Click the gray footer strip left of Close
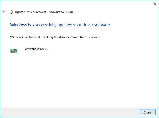Viewport: 159px width, 118px height. (x=66, y=112)
